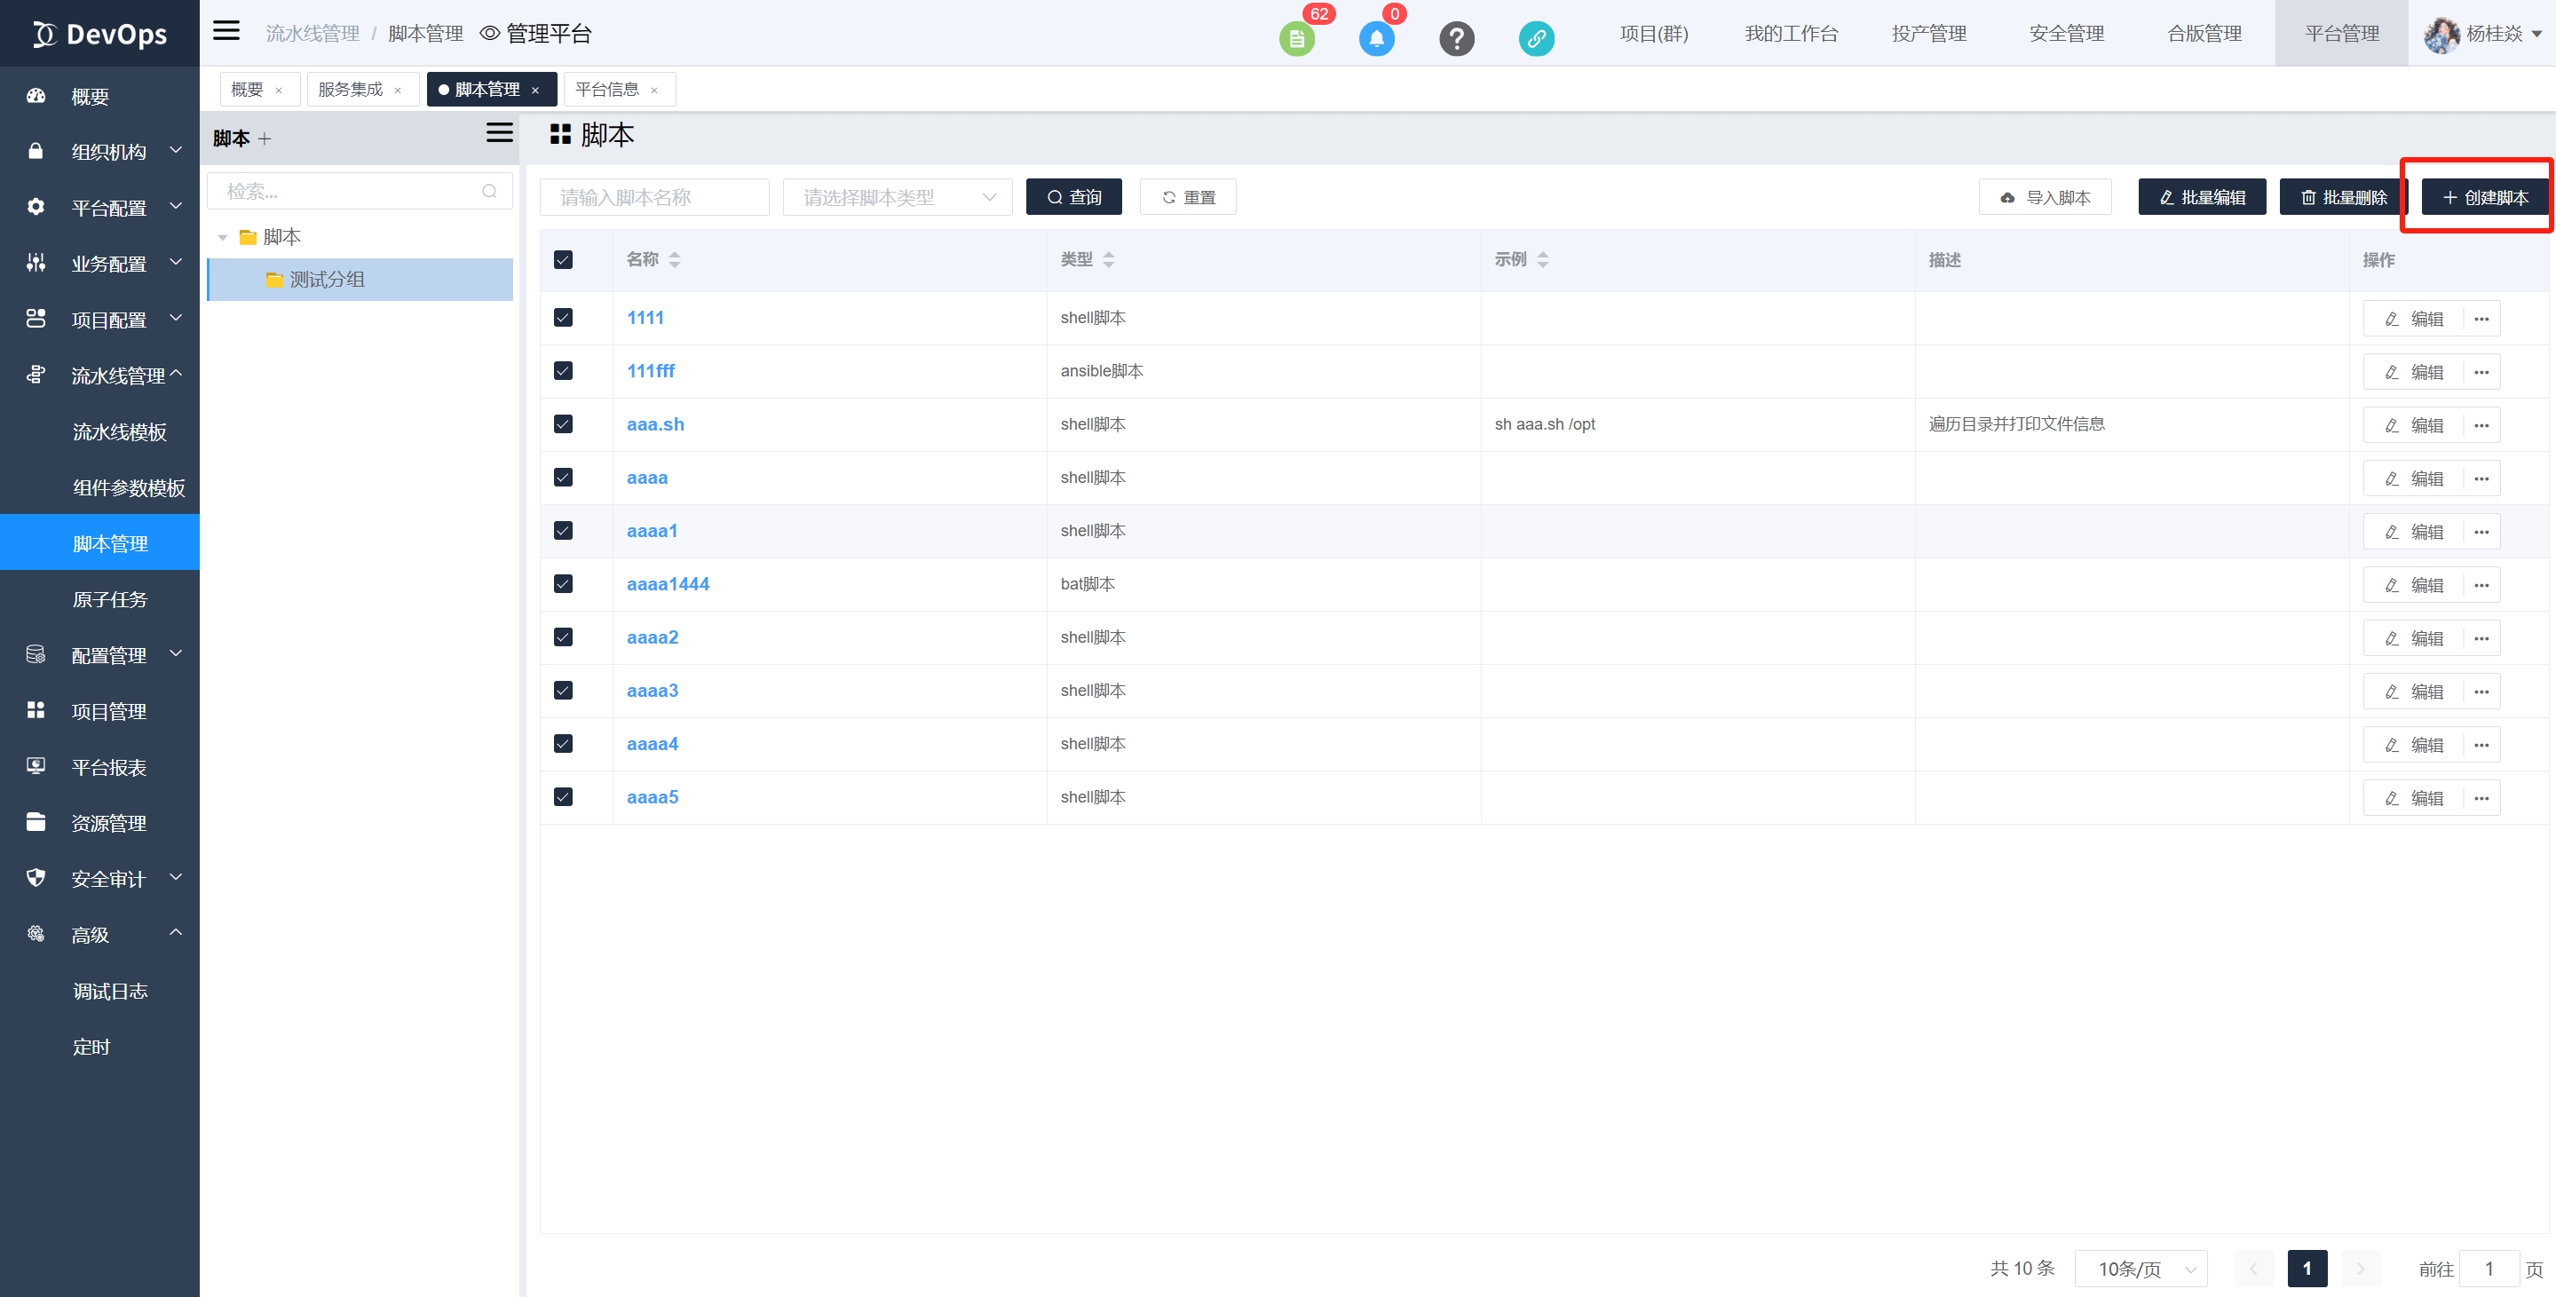The image size is (2556, 1297).
Task: Click the question mark help icon
Action: pos(1456,39)
